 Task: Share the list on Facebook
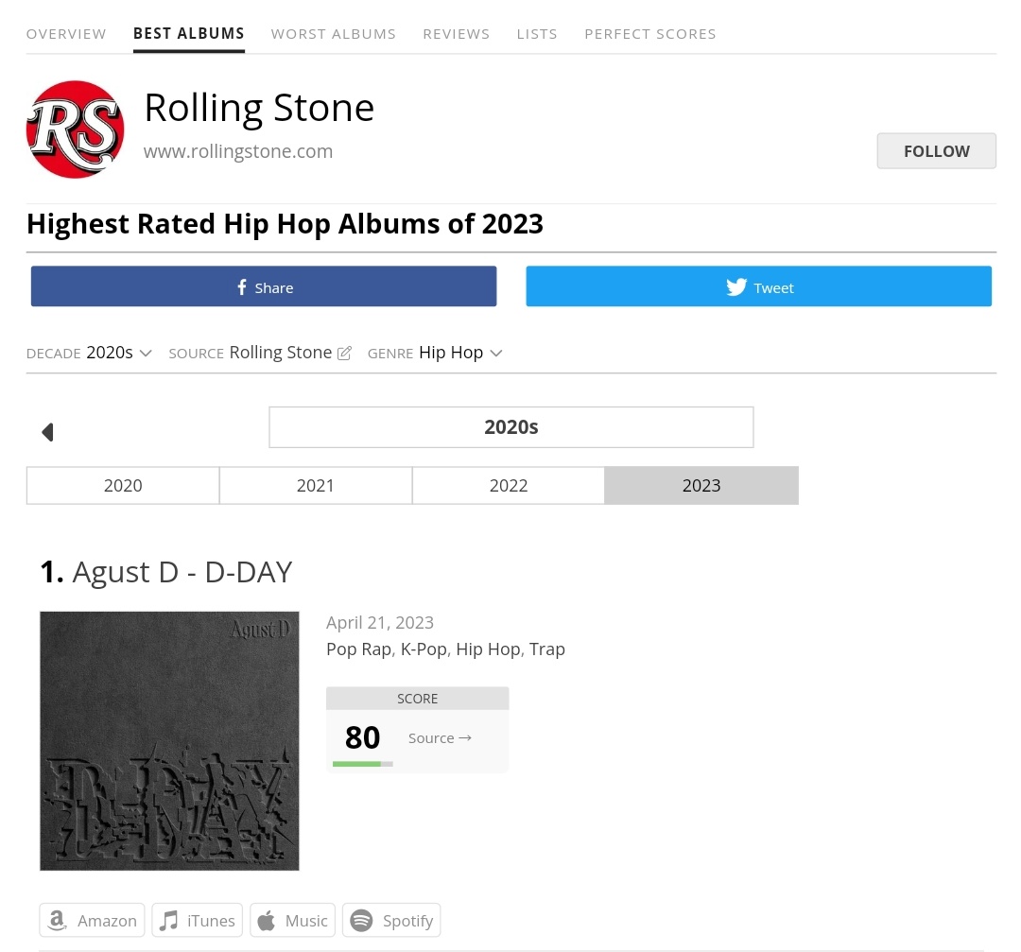[x=264, y=286]
